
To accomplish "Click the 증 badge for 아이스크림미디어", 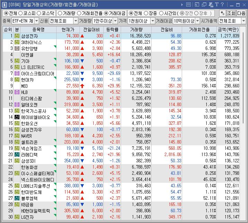I will pos(17,74).
